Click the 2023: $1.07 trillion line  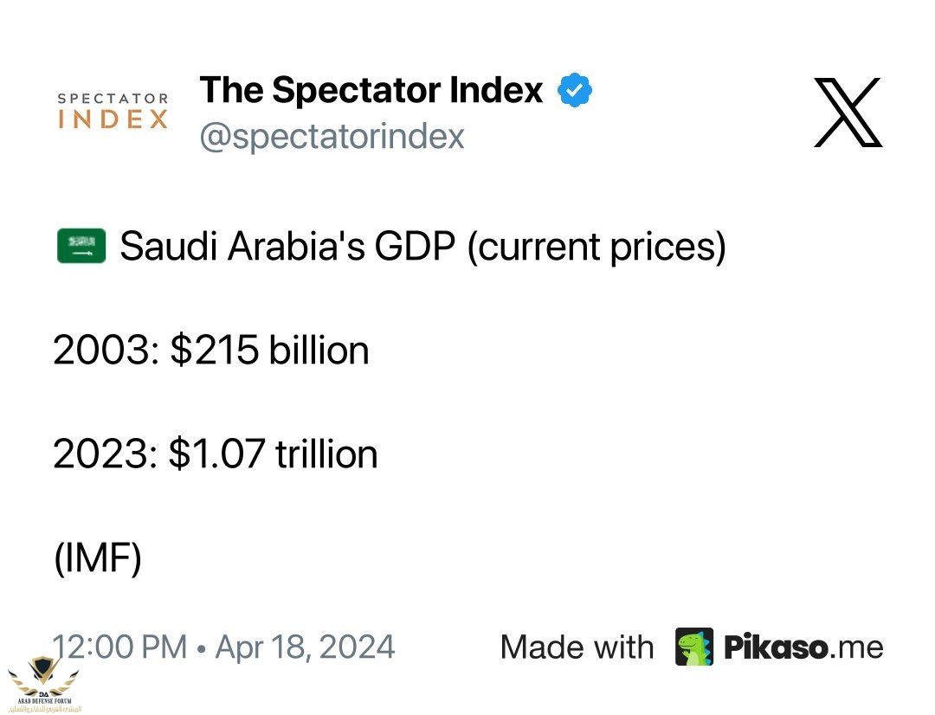click(x=216, y=454)
